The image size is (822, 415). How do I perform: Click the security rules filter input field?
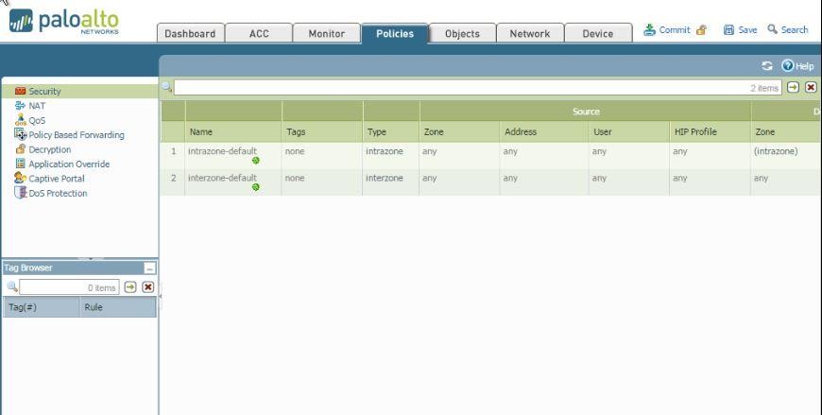click(x=463, y=87)
